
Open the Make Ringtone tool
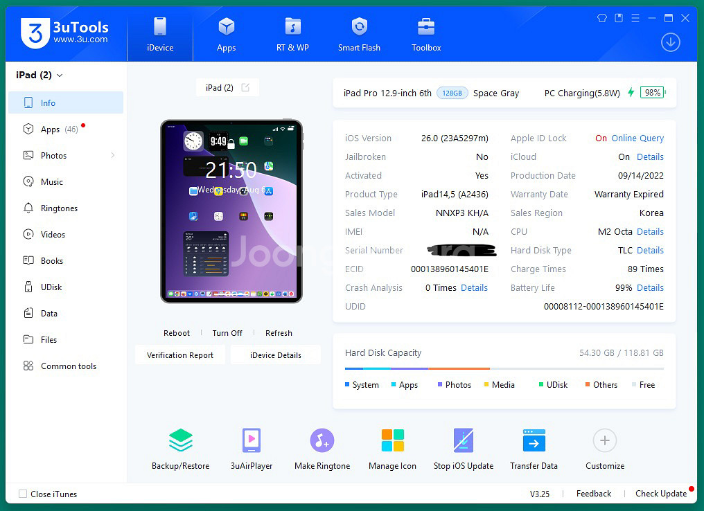click(322, 441)
